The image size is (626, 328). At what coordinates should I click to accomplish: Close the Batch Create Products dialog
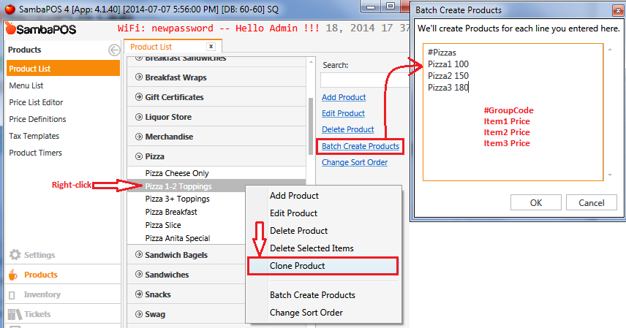coord(618,10)
